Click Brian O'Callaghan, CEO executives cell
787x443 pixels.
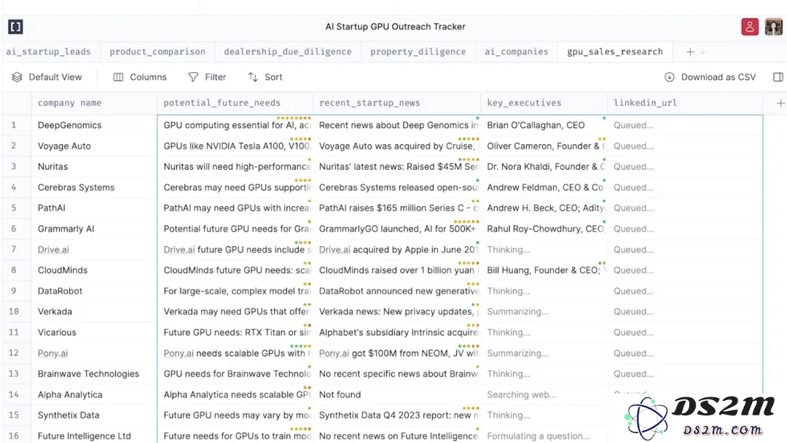[544, 125]
